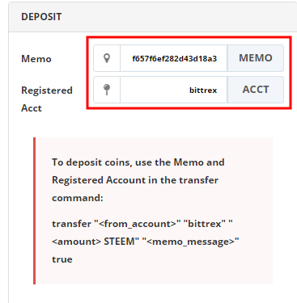Select the registered account field showing bittrex

tap(174, 90)
